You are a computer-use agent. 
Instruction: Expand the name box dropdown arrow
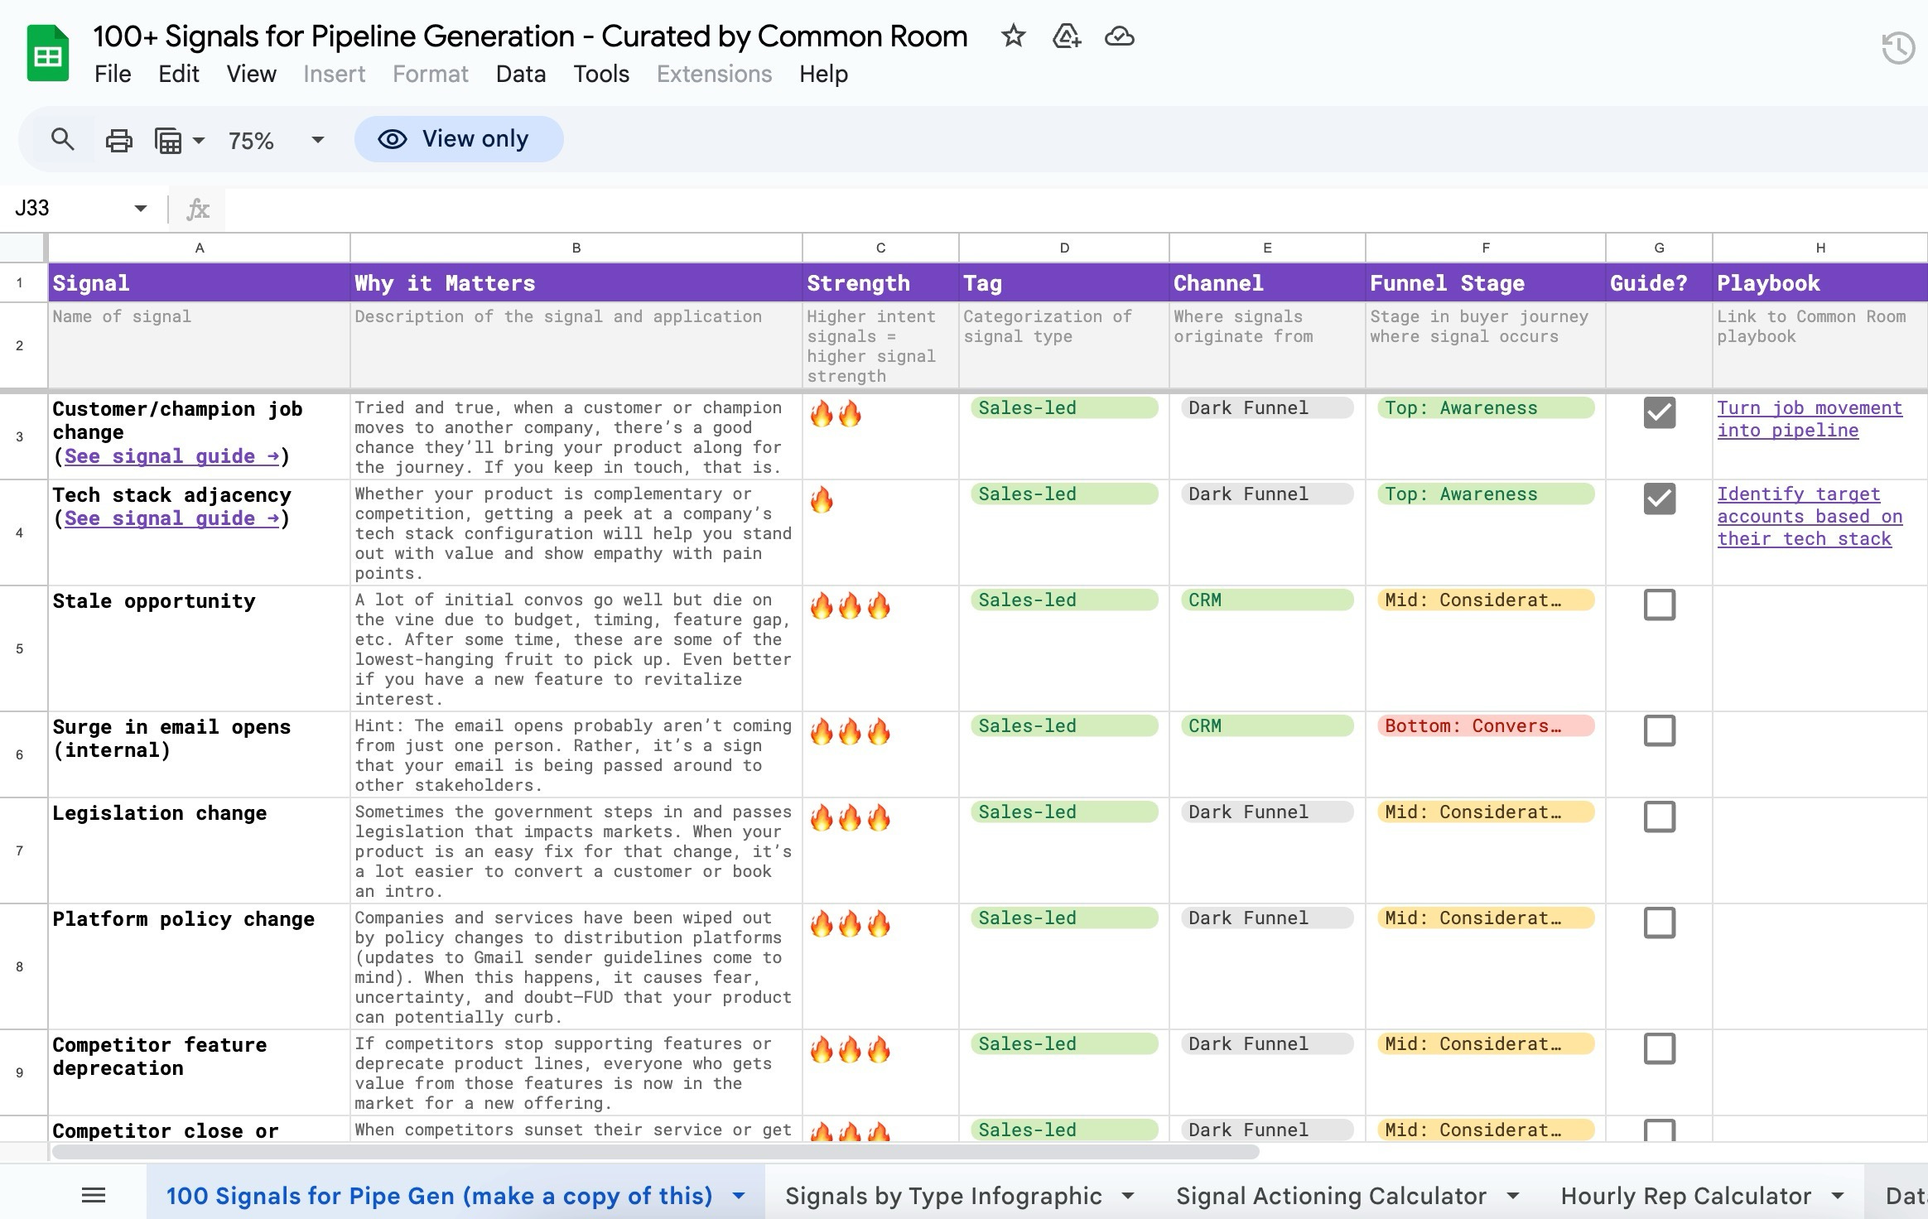point(140,208)
